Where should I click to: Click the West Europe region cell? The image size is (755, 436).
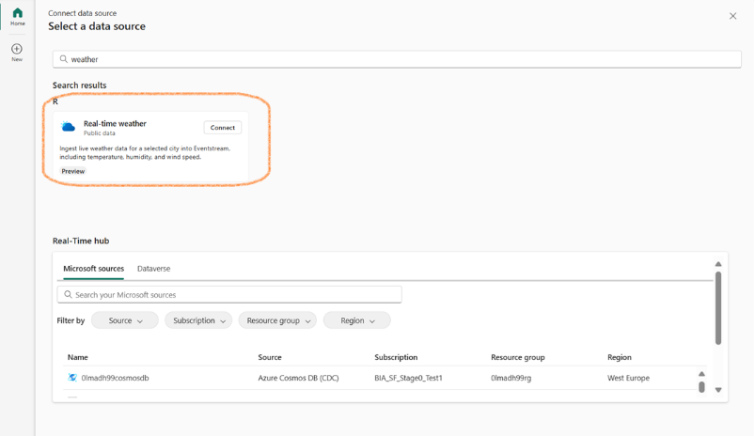point(628,378)
